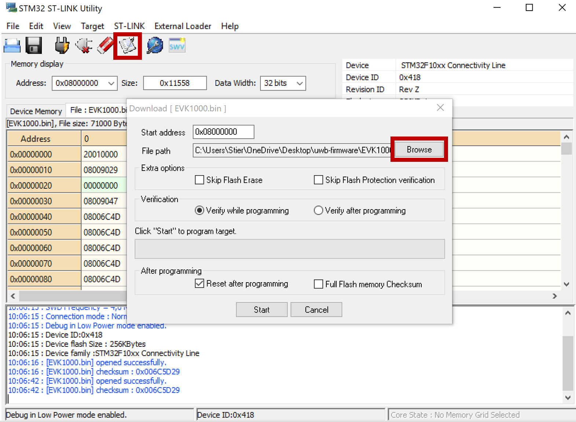
Task: Open the Data Width dropdown
Action: pos(300,83)
